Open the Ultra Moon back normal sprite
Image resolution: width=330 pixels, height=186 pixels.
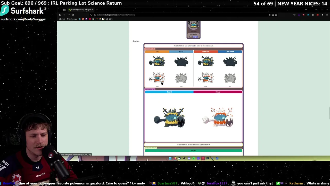230,61
